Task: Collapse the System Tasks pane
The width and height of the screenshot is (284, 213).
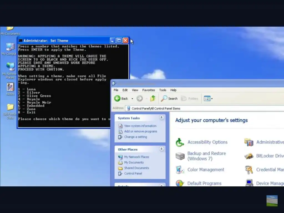Action: (161, 118)
